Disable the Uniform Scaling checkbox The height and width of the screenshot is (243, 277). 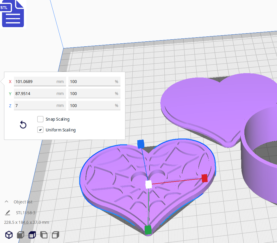(x=40, y=130)
